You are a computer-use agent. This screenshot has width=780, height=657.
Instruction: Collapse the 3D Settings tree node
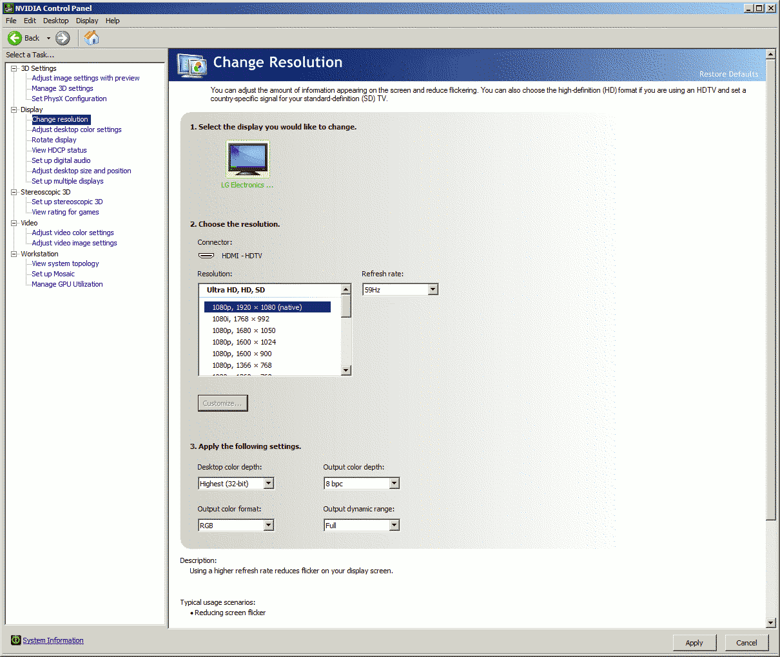pyautogui.click(x=14, y=68)
